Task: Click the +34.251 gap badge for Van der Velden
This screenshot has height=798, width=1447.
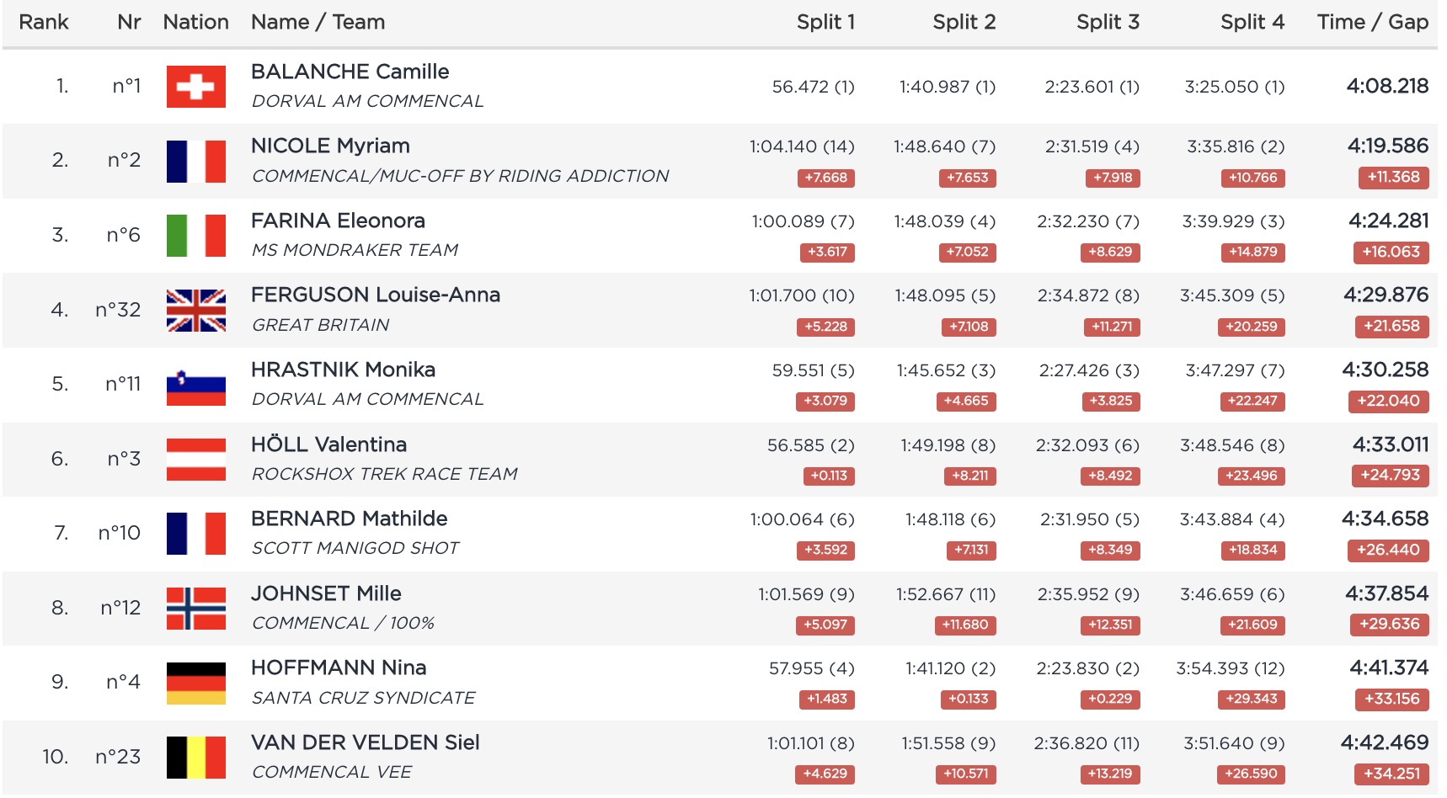Action: [x=1392, y=774]
